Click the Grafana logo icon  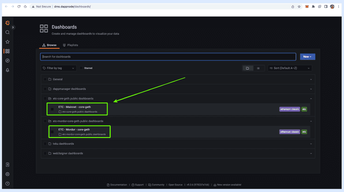click(7, 23)
